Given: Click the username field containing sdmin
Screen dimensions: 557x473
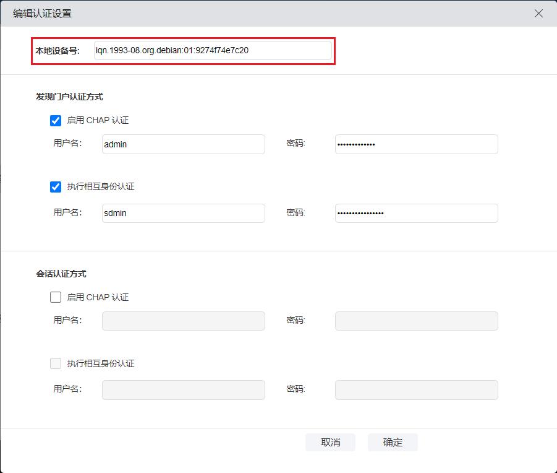Looking at the screenshot, I should (x=183, y=214).
